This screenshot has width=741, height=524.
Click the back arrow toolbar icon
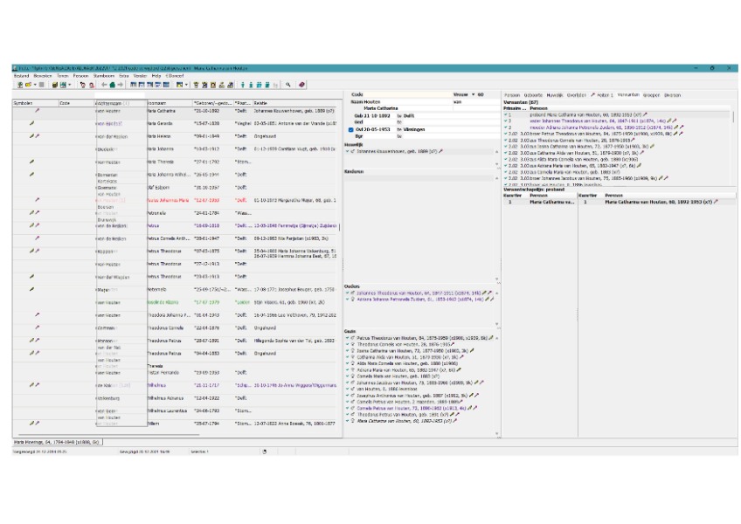tap(103, 85)
